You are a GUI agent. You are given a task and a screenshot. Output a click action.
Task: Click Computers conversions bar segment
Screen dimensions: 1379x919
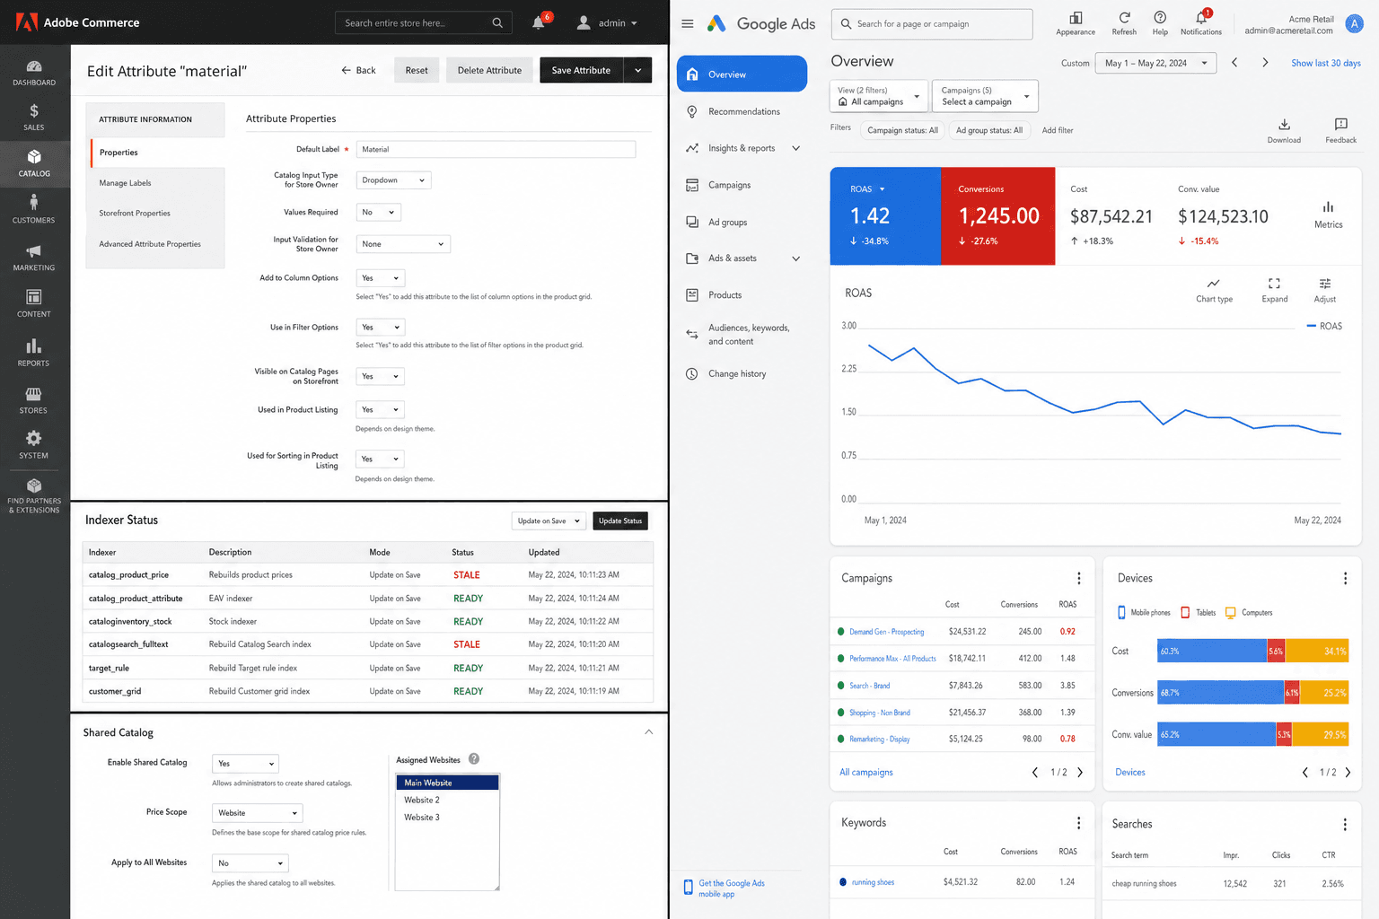[1324, 693]
